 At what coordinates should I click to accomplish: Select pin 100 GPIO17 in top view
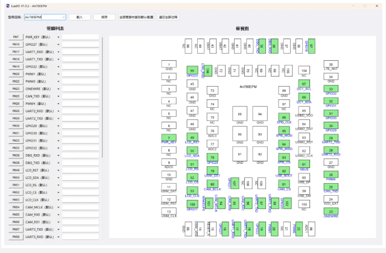click(x=192, y=204)
